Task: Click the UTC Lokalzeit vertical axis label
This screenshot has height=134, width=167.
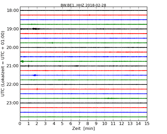Action: click(x=3, y=64)
